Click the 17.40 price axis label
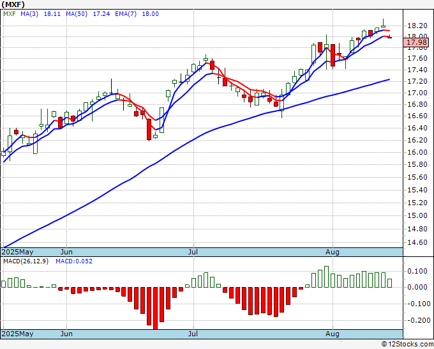This screenshot has width=434, height=349. click(x=417, y=70)
